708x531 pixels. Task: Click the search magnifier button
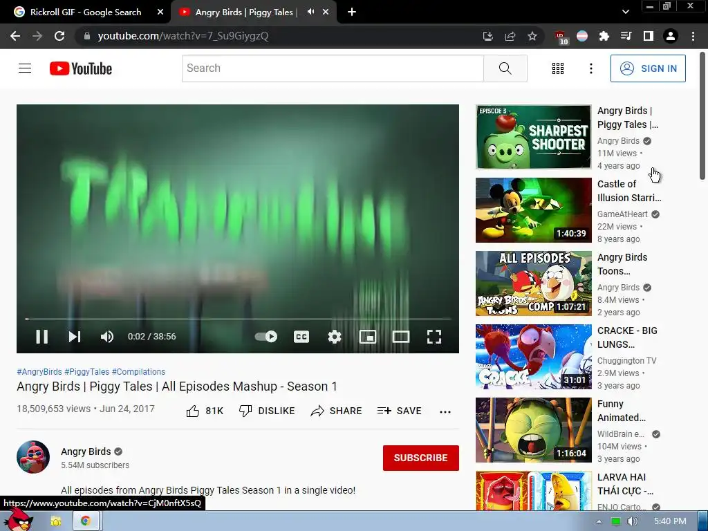505,68
